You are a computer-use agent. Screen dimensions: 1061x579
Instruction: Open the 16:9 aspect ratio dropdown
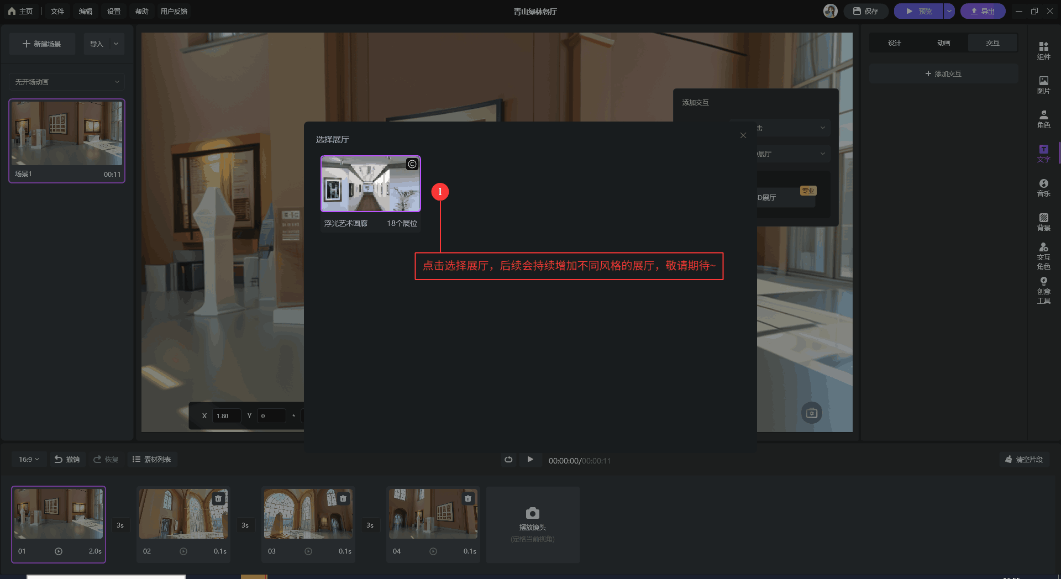pos(29,460)
